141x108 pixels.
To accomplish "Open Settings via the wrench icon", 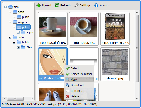I will coord(76,5).
